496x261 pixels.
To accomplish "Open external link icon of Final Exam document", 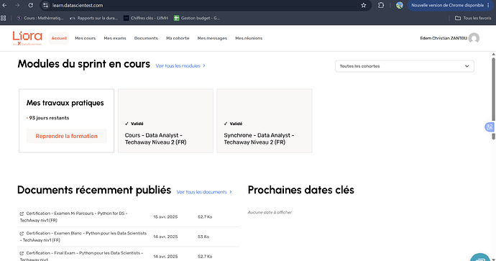I will click(22, 253).
